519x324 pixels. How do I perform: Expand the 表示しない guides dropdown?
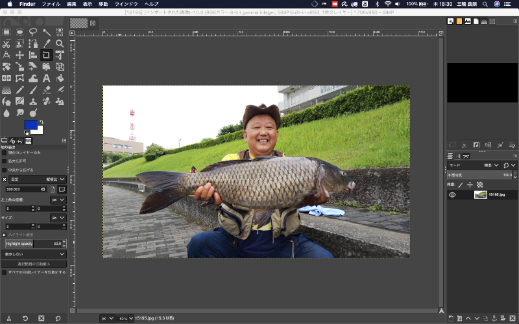(34, 254)
